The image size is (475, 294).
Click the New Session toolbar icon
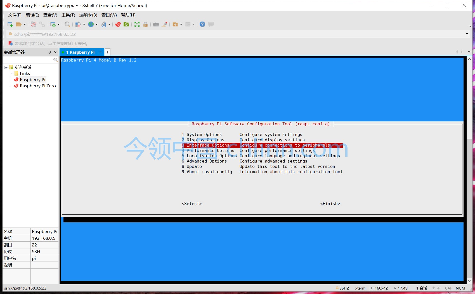(10, 24)
